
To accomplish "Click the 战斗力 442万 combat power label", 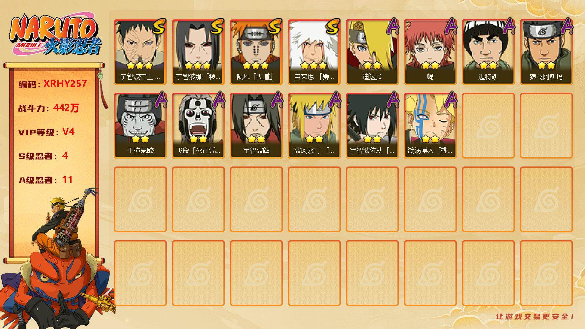I will click(x=49, y=108).
